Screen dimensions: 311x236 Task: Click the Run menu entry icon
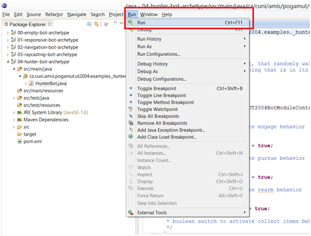click(x=131, y=23)
